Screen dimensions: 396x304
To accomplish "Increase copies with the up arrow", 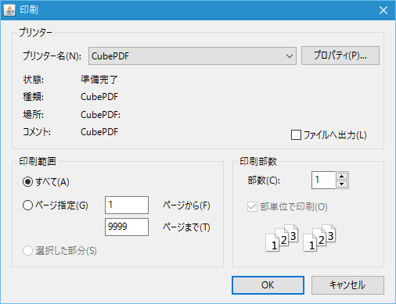I will [x=342, y=176].
